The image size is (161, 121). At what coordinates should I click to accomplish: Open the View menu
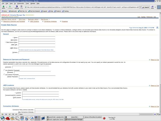click(11, 3)
